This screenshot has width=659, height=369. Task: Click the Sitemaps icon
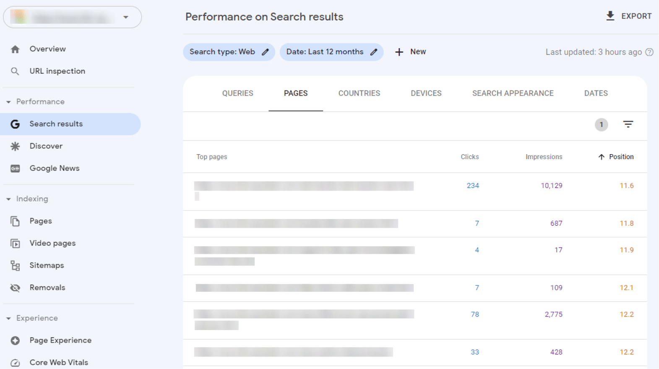[15, 266]
